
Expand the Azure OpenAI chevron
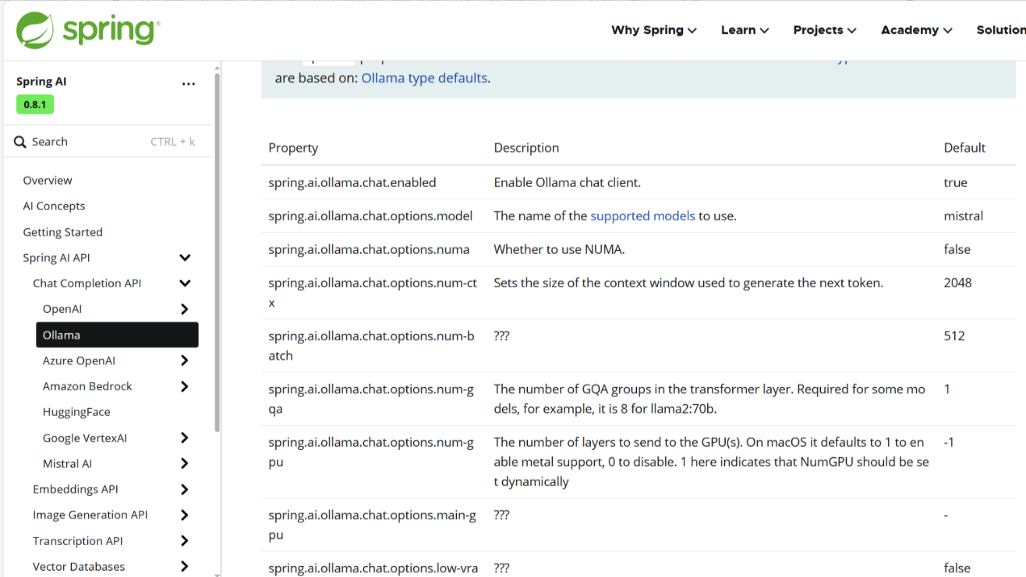(x=185, y=361)
